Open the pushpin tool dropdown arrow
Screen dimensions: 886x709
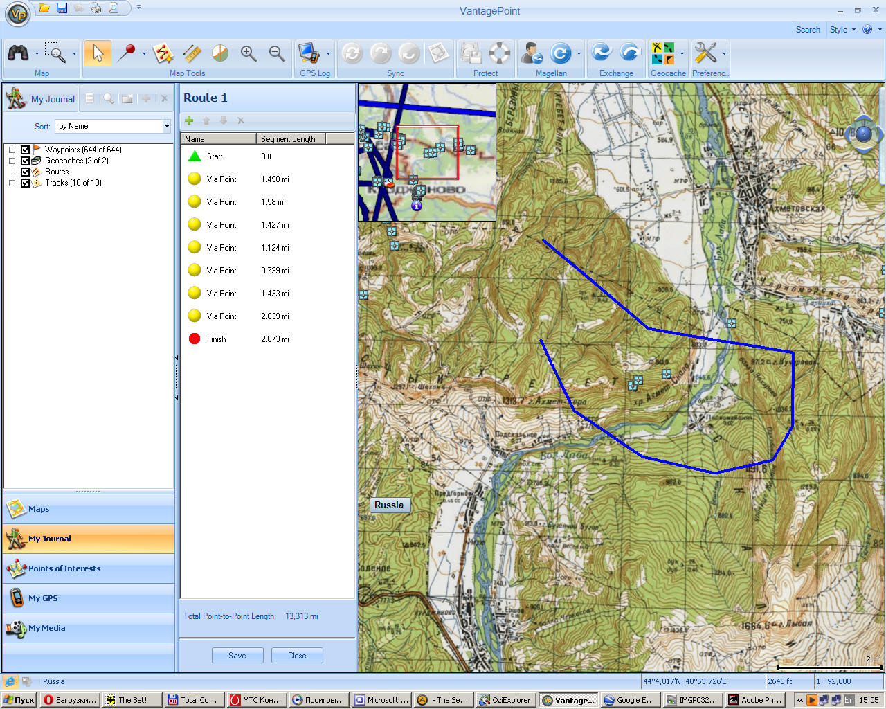pyautogui.click(x=144, y=53)
